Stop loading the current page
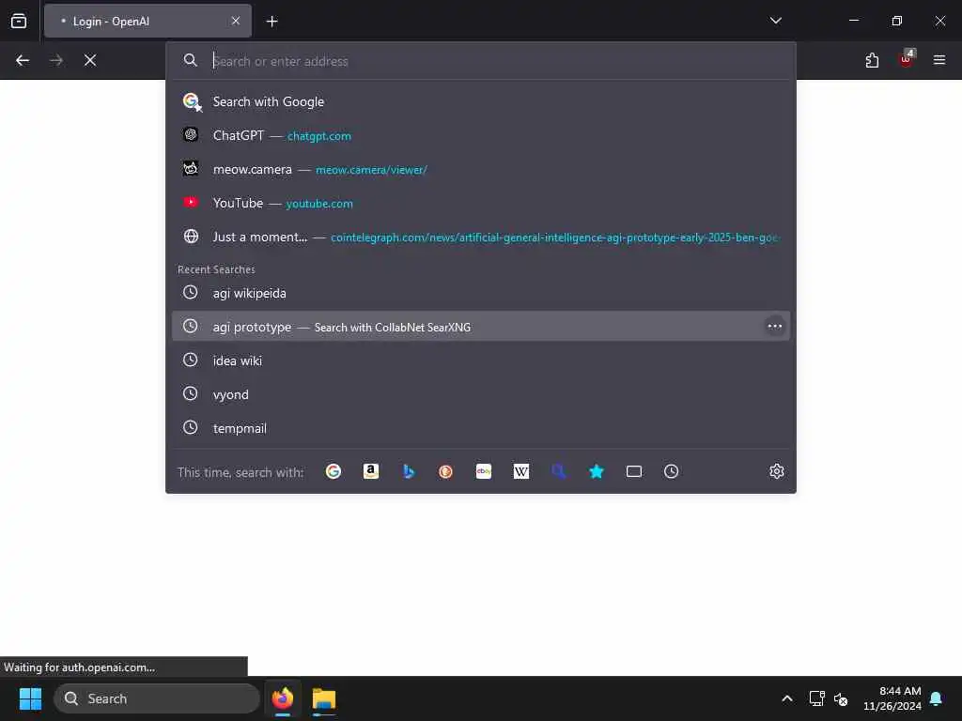 [90, 60]
